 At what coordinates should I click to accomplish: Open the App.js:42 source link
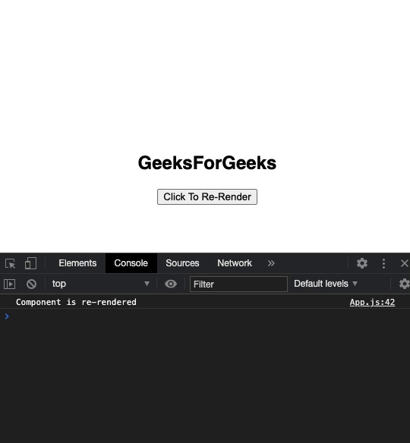372,303
